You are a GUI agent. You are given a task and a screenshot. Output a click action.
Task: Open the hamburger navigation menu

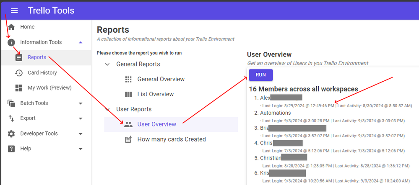point(14,10)
